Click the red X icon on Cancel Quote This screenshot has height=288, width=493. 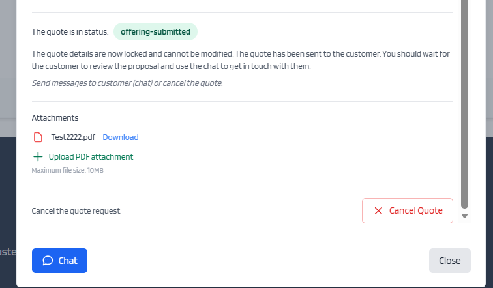378,210
